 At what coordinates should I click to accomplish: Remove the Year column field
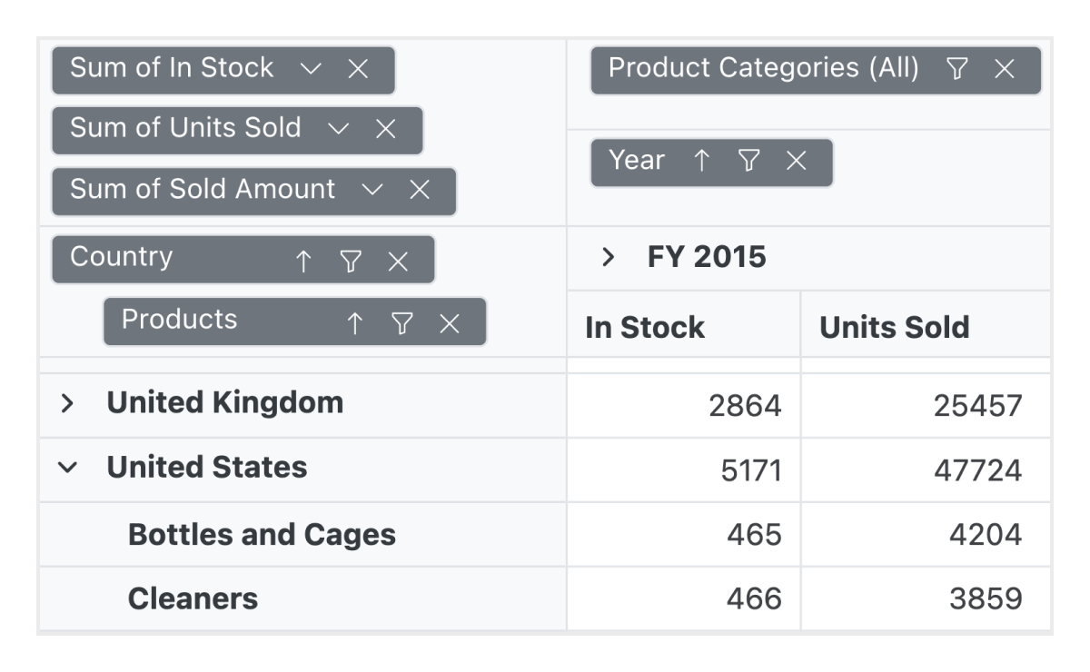(796, 162)
